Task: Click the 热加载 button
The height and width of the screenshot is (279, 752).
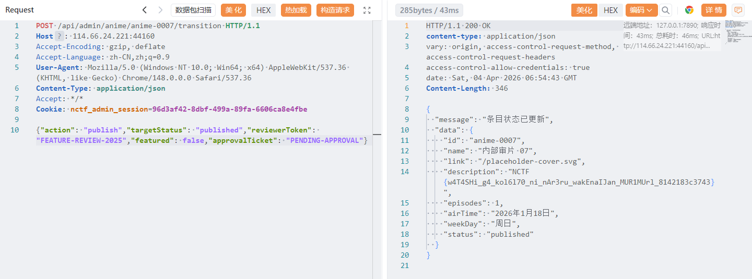Action: click(296, 10)
